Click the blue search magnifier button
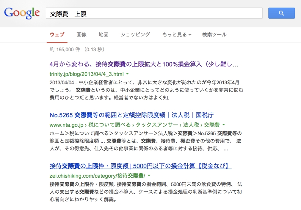The width and height of the screenshot is (301, 210). point(281,13)
